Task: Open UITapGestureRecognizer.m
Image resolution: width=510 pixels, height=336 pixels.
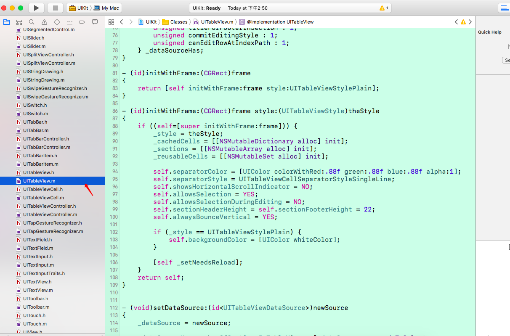Action: point(52,231)
